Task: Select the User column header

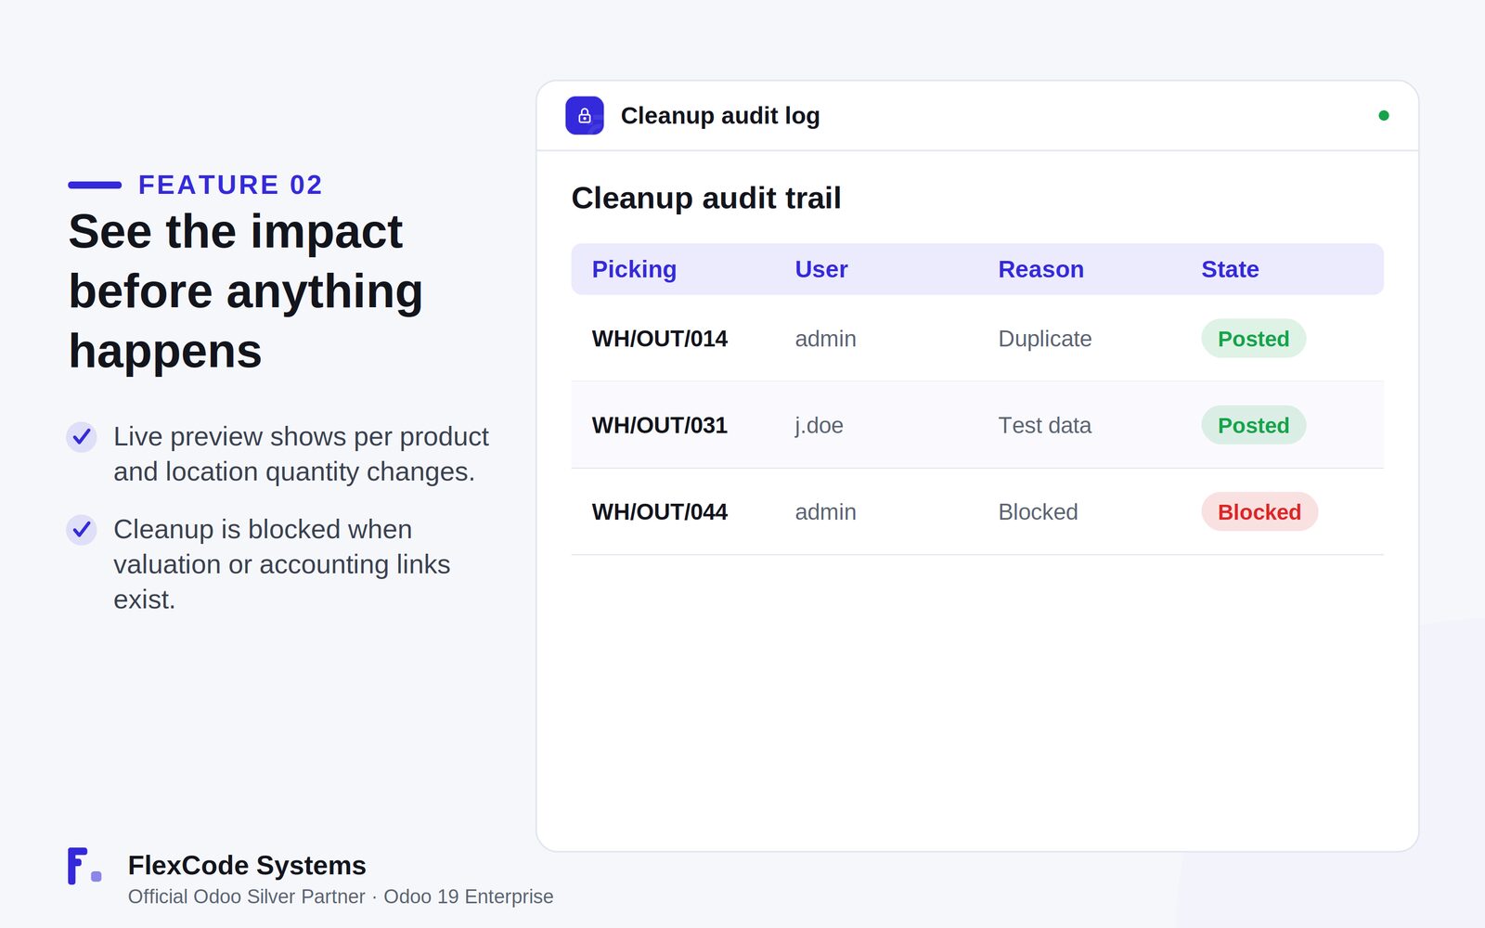Action: tap(821, 269)
